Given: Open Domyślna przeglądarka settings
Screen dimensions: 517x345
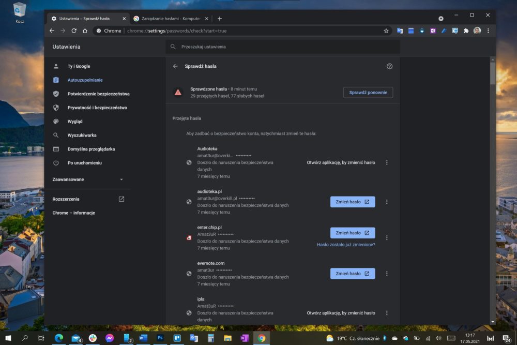Looking at the screenshot, I should [x=91, y=149].
